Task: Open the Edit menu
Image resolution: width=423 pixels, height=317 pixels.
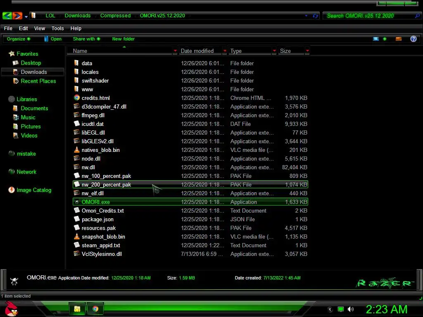Action: tap(23, 28)
